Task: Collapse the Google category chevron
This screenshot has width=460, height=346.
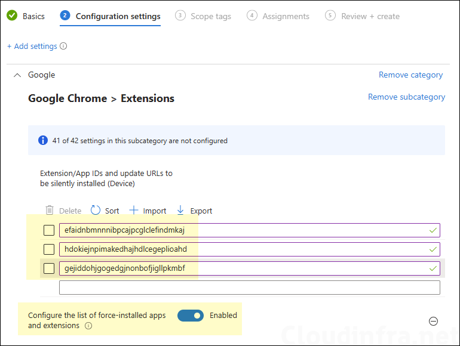Action: 17,75
